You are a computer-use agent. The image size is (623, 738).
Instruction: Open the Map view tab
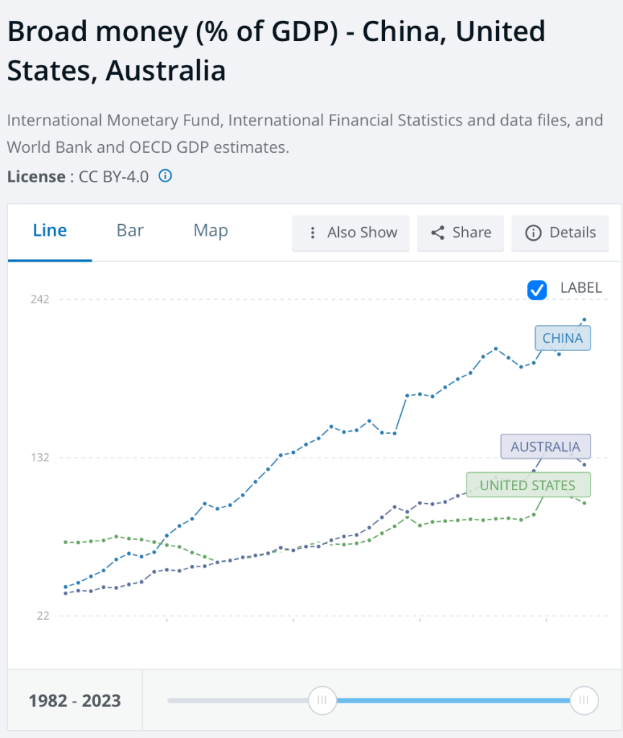[211, 231]
